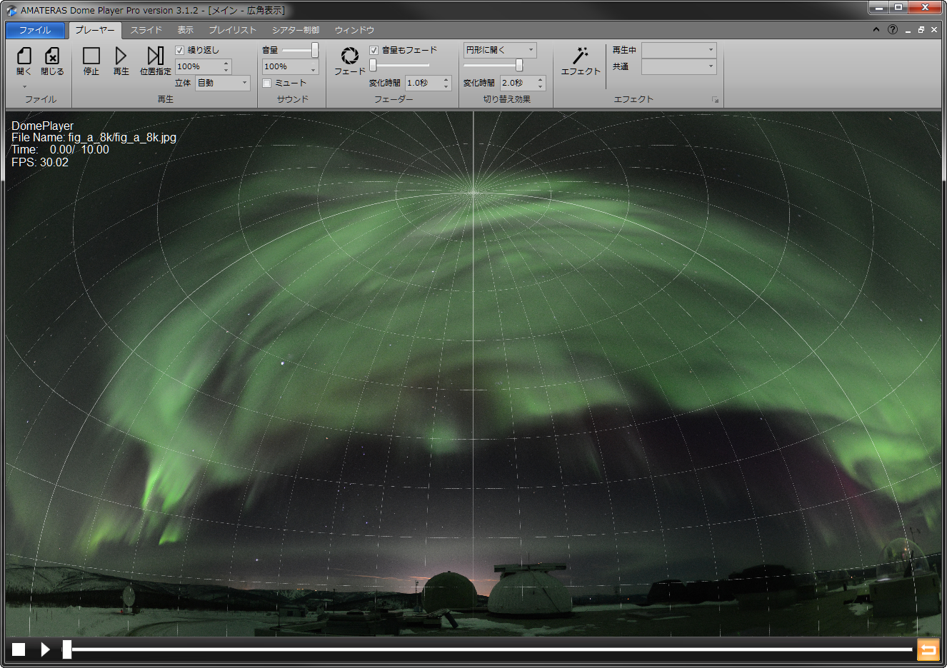Click the play button in bottom playback bar
Image resolution: width=947 pixels, height=668 pixels.
tap(45, 649)
